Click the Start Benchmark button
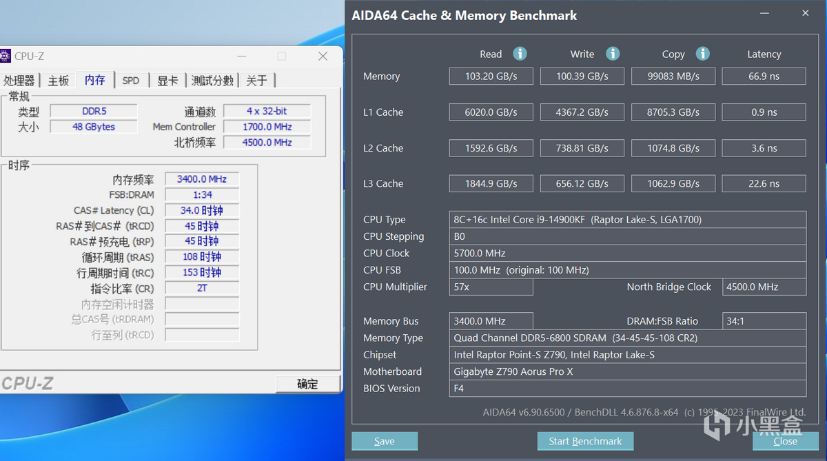 point(585,441)
